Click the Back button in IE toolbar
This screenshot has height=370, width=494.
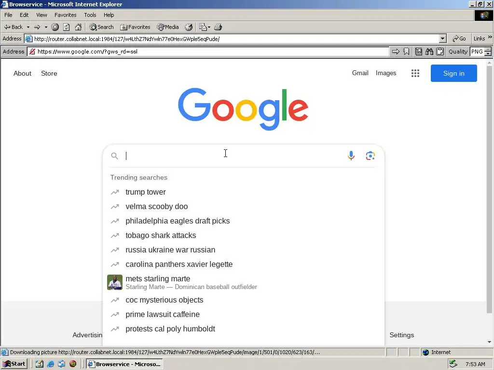13,27
